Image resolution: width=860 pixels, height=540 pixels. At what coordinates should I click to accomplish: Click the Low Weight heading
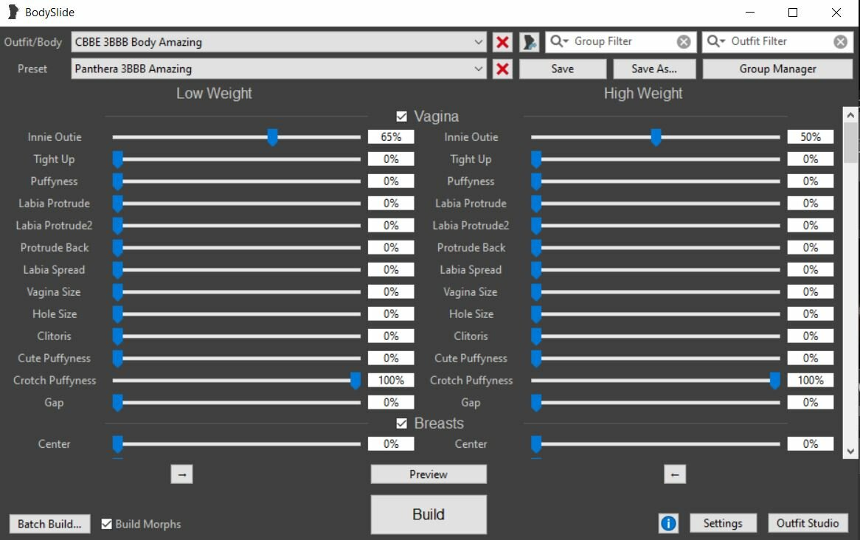(x=214, y=93)
